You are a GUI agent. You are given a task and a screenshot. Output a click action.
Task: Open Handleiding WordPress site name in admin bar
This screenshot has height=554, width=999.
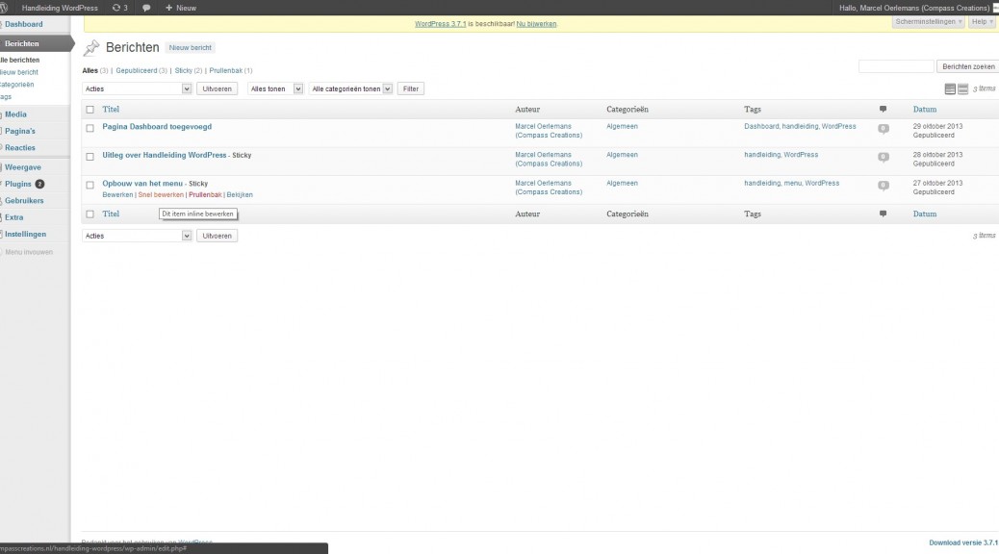point(60,8)
